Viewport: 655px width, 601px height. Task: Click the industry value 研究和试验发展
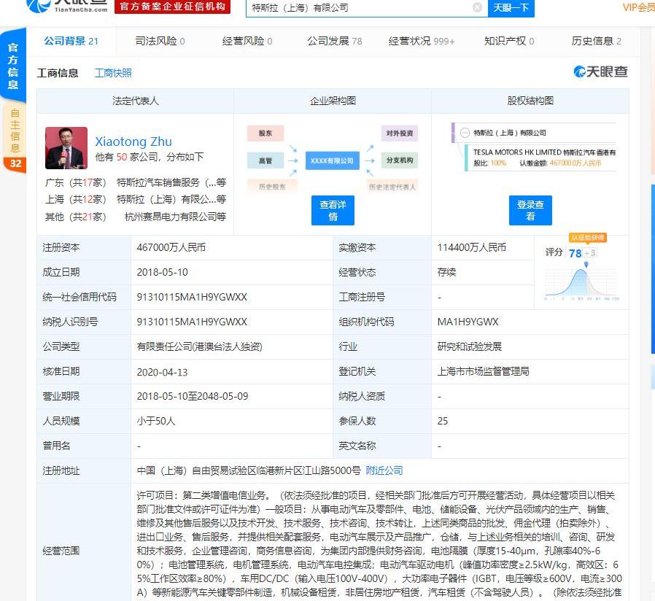tap(470, 346)
